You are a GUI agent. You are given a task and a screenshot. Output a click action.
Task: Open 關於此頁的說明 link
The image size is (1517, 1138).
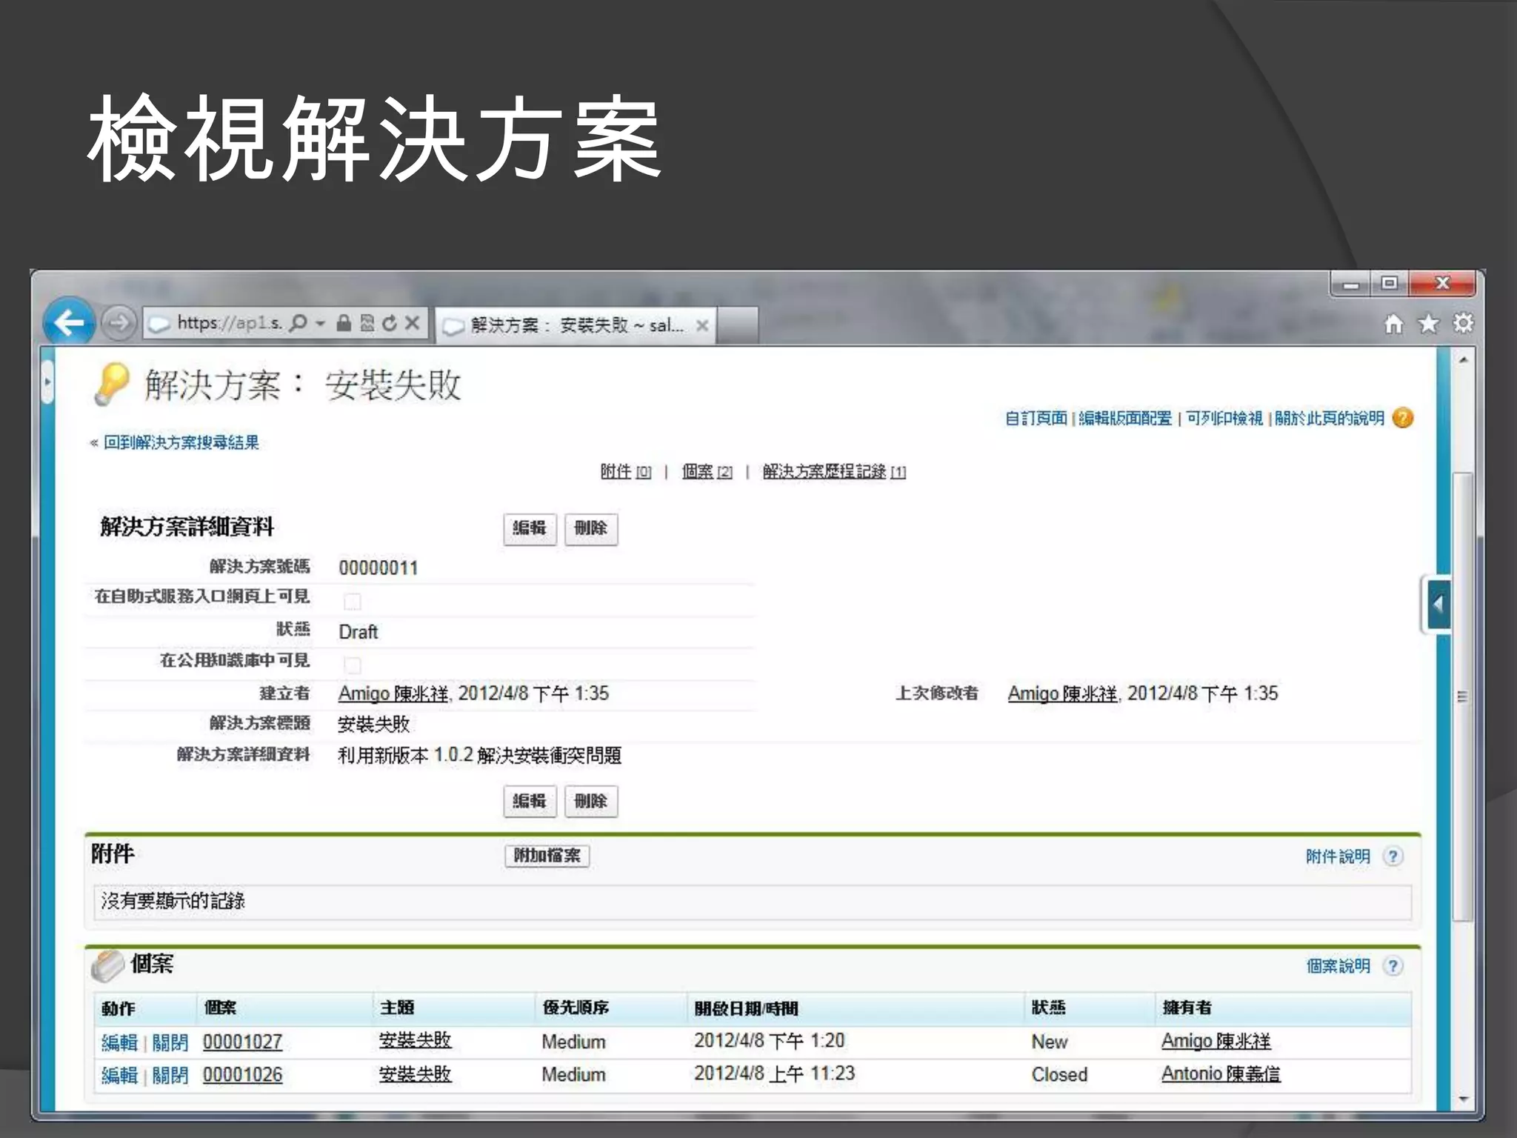1330,419
